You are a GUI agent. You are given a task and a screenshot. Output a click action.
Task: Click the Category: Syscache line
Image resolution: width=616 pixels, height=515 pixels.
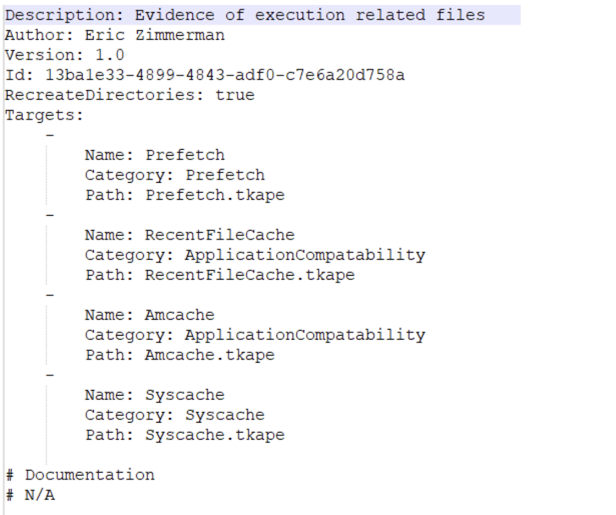pos(174,415)
